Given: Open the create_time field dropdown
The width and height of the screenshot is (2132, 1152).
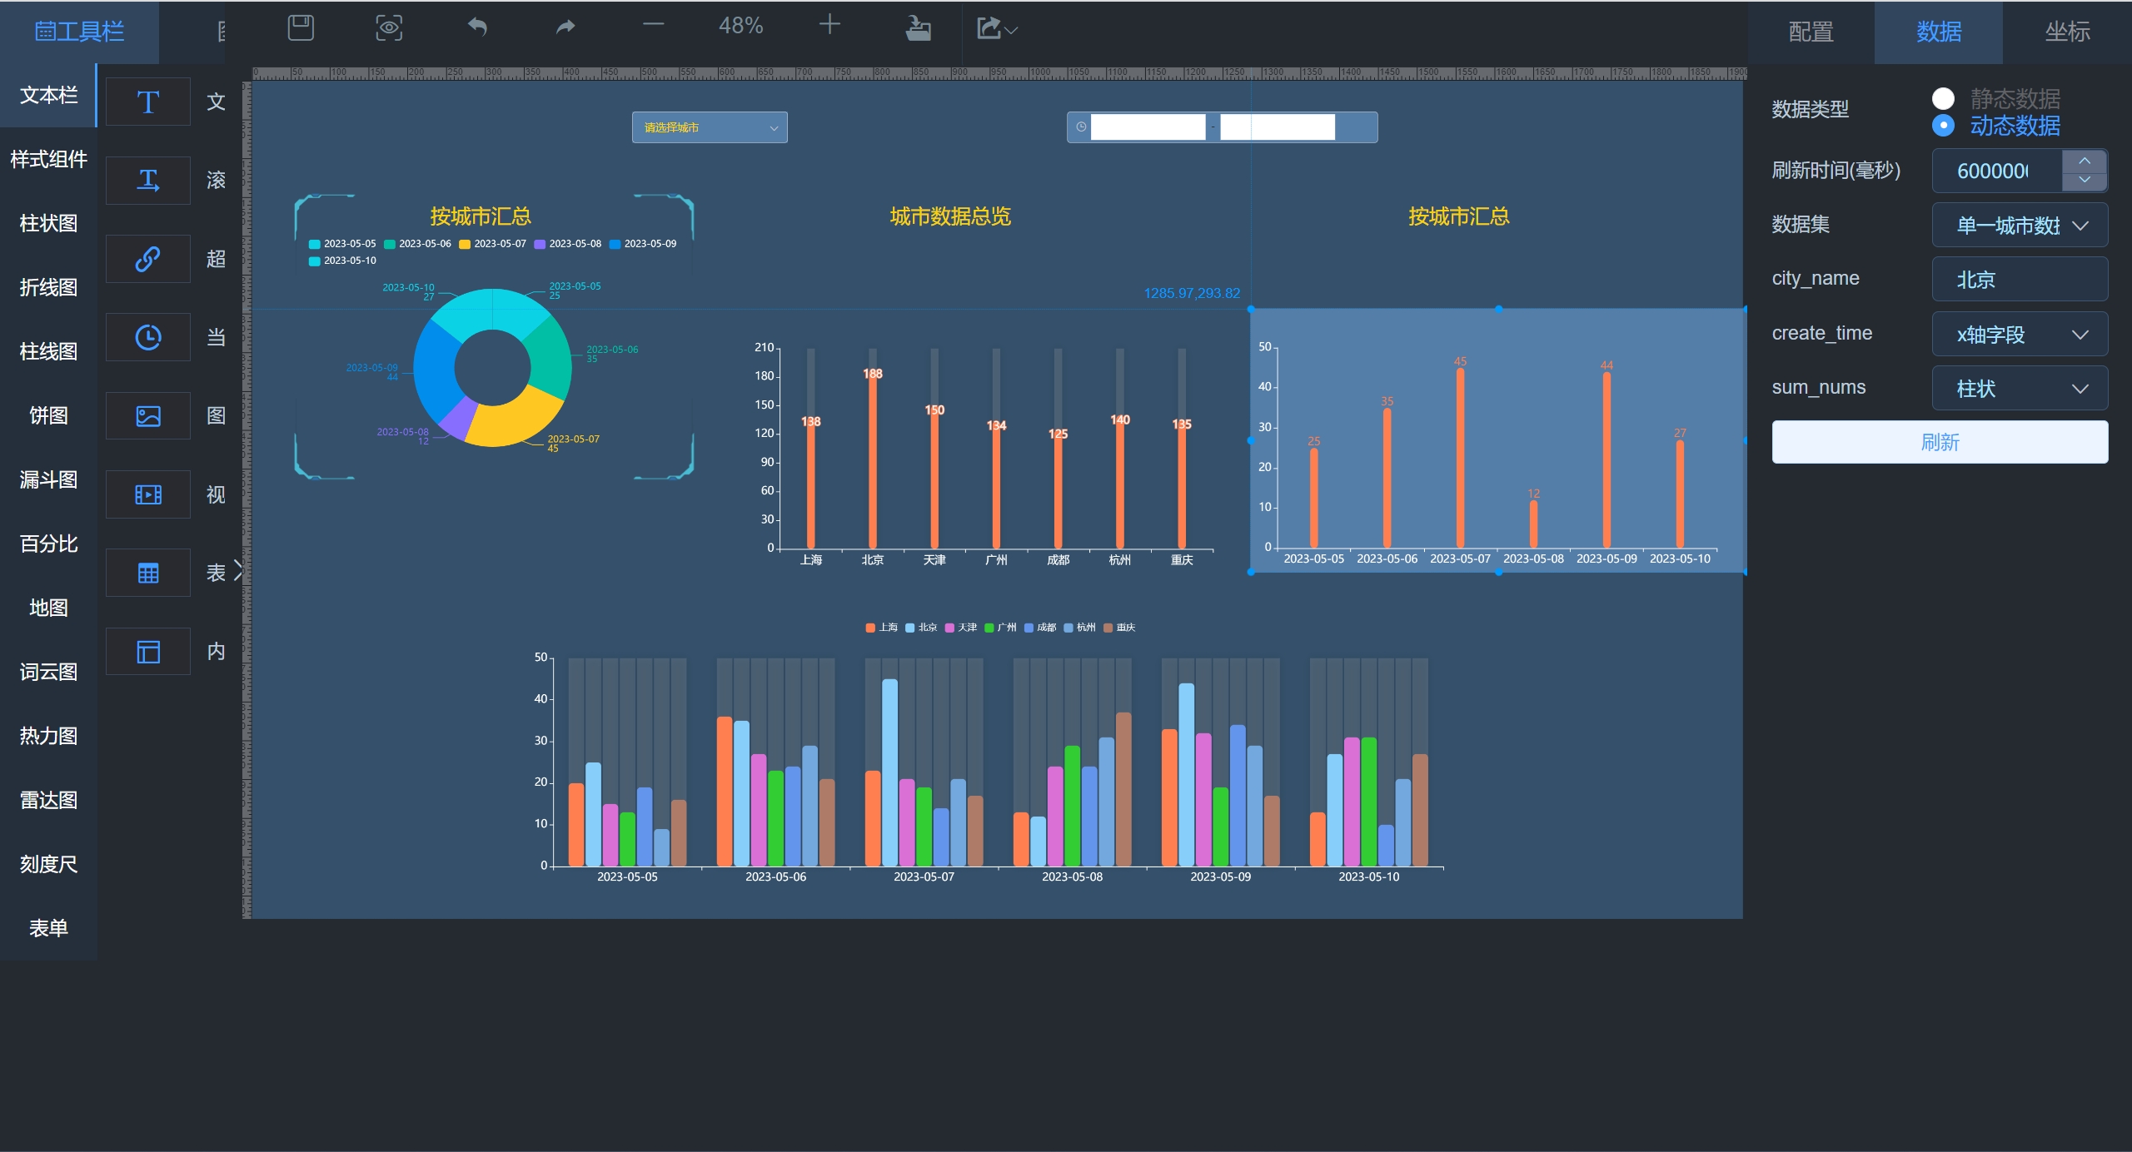Looking at the screenshot, I should point(2019,335).
